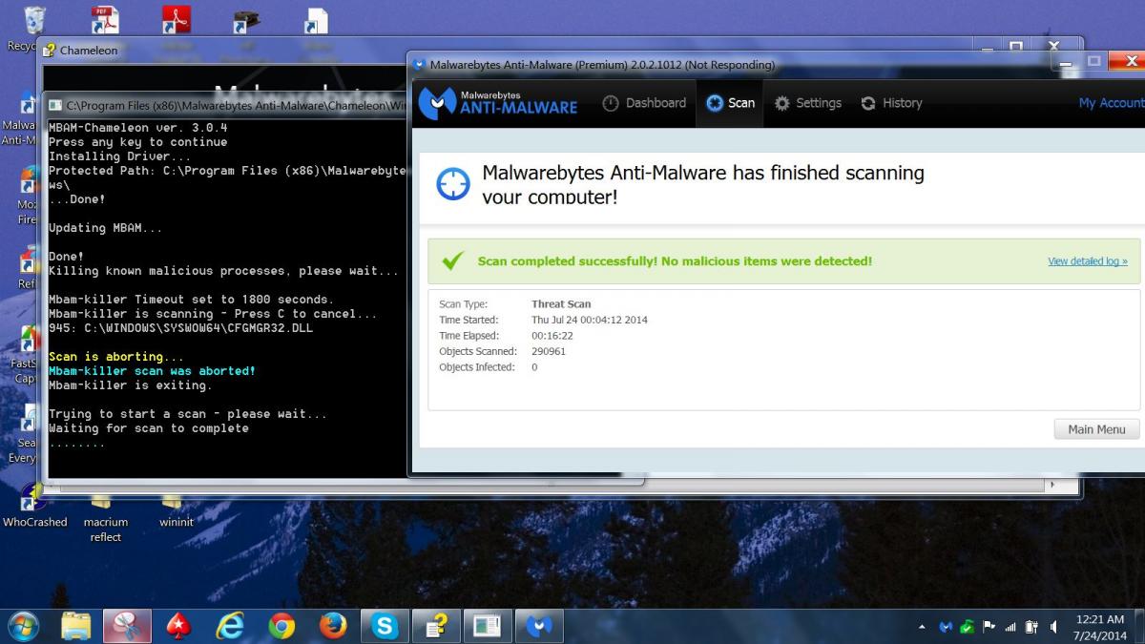Click the power status tray icon

(1031, 627)
